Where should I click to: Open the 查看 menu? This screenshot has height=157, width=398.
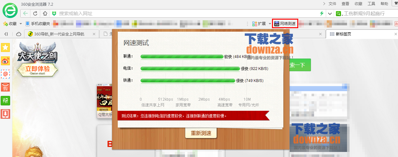[x=345, y=4]
